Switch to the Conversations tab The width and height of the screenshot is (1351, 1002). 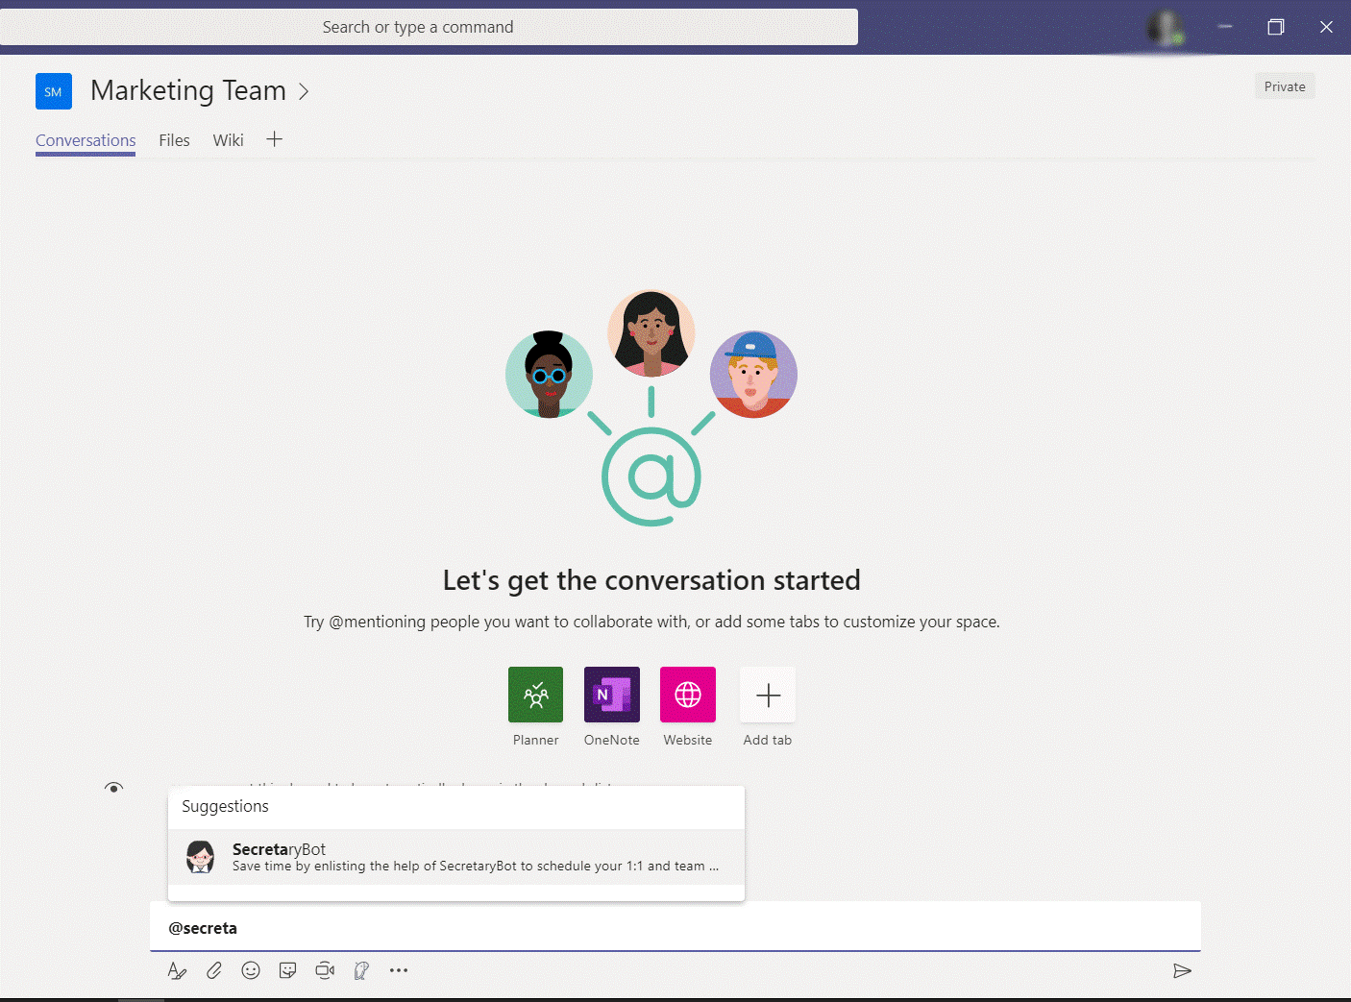click(x=86, y=140)
